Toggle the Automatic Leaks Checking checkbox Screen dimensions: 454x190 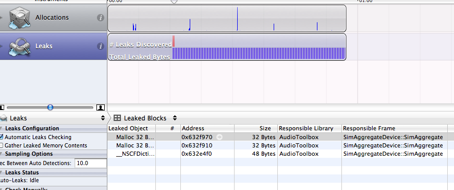click(2, 137)
